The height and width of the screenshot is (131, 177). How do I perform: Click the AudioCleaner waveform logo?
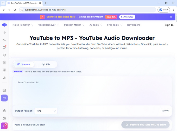coord(4,25)
